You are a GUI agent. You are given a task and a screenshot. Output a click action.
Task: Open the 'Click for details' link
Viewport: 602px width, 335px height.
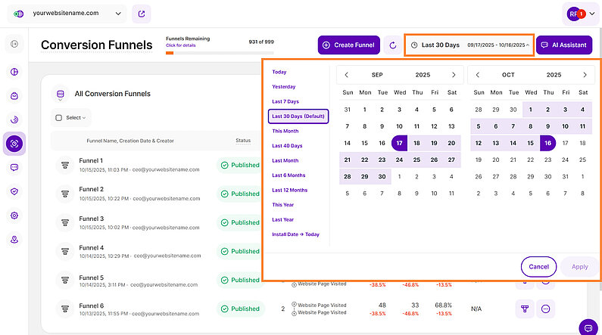click(179, 46)
